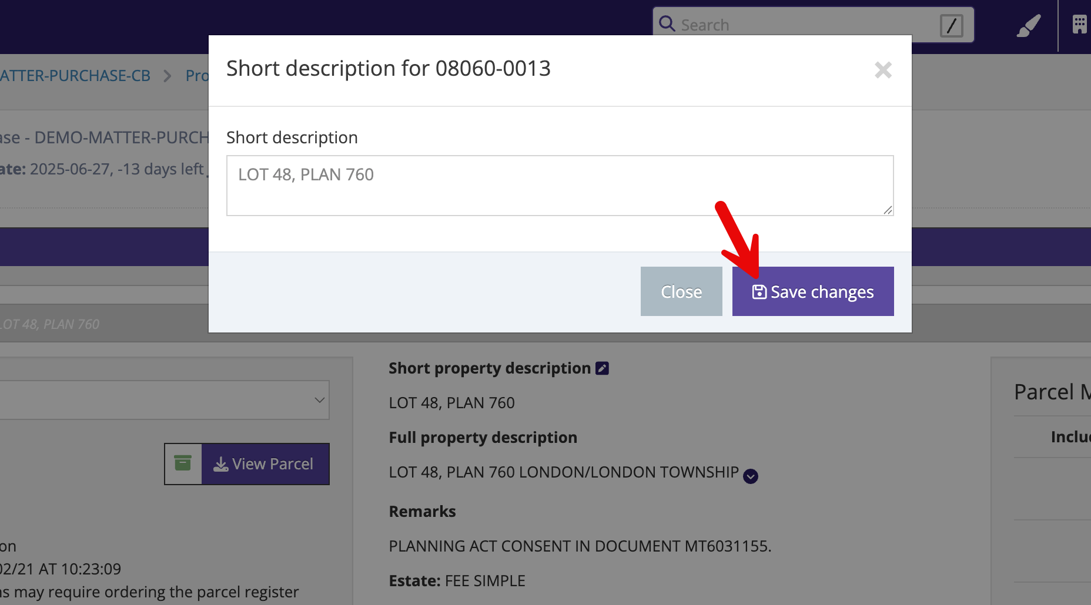Expand the full property description chevron

coord(751,476)
